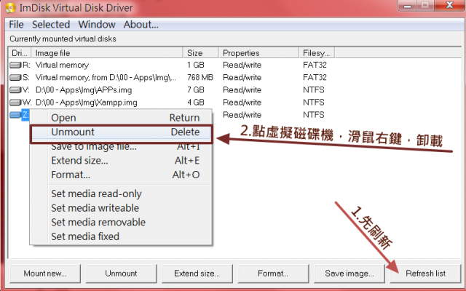The width and height of the screenshot is (466, 291).
Task: Click the Refresh list button
Action: click(x=425, y=274)
